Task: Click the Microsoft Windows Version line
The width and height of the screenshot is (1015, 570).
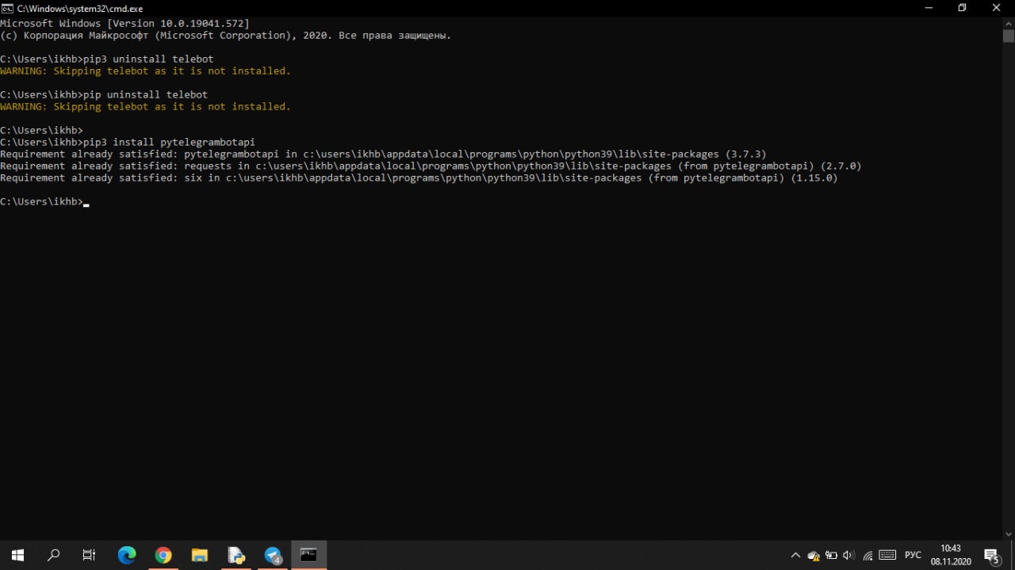Action: click(124, 24)
